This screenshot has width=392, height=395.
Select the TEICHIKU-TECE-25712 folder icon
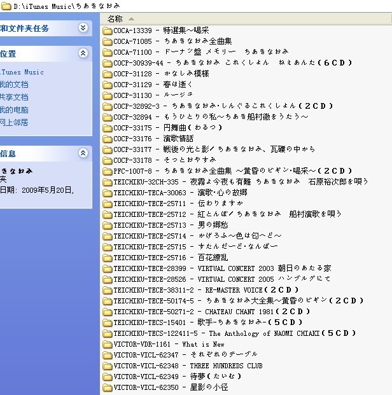[x=108, y=214]
